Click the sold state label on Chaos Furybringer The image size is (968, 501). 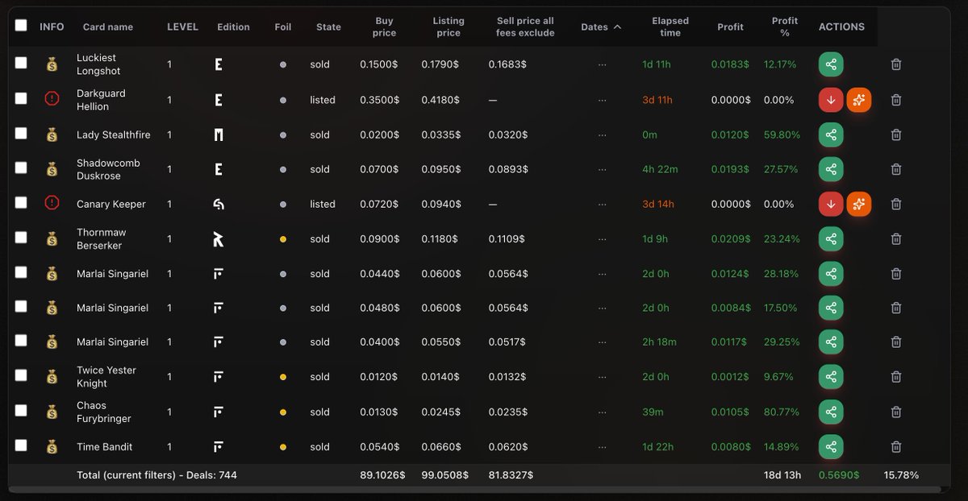coord(319,412)
